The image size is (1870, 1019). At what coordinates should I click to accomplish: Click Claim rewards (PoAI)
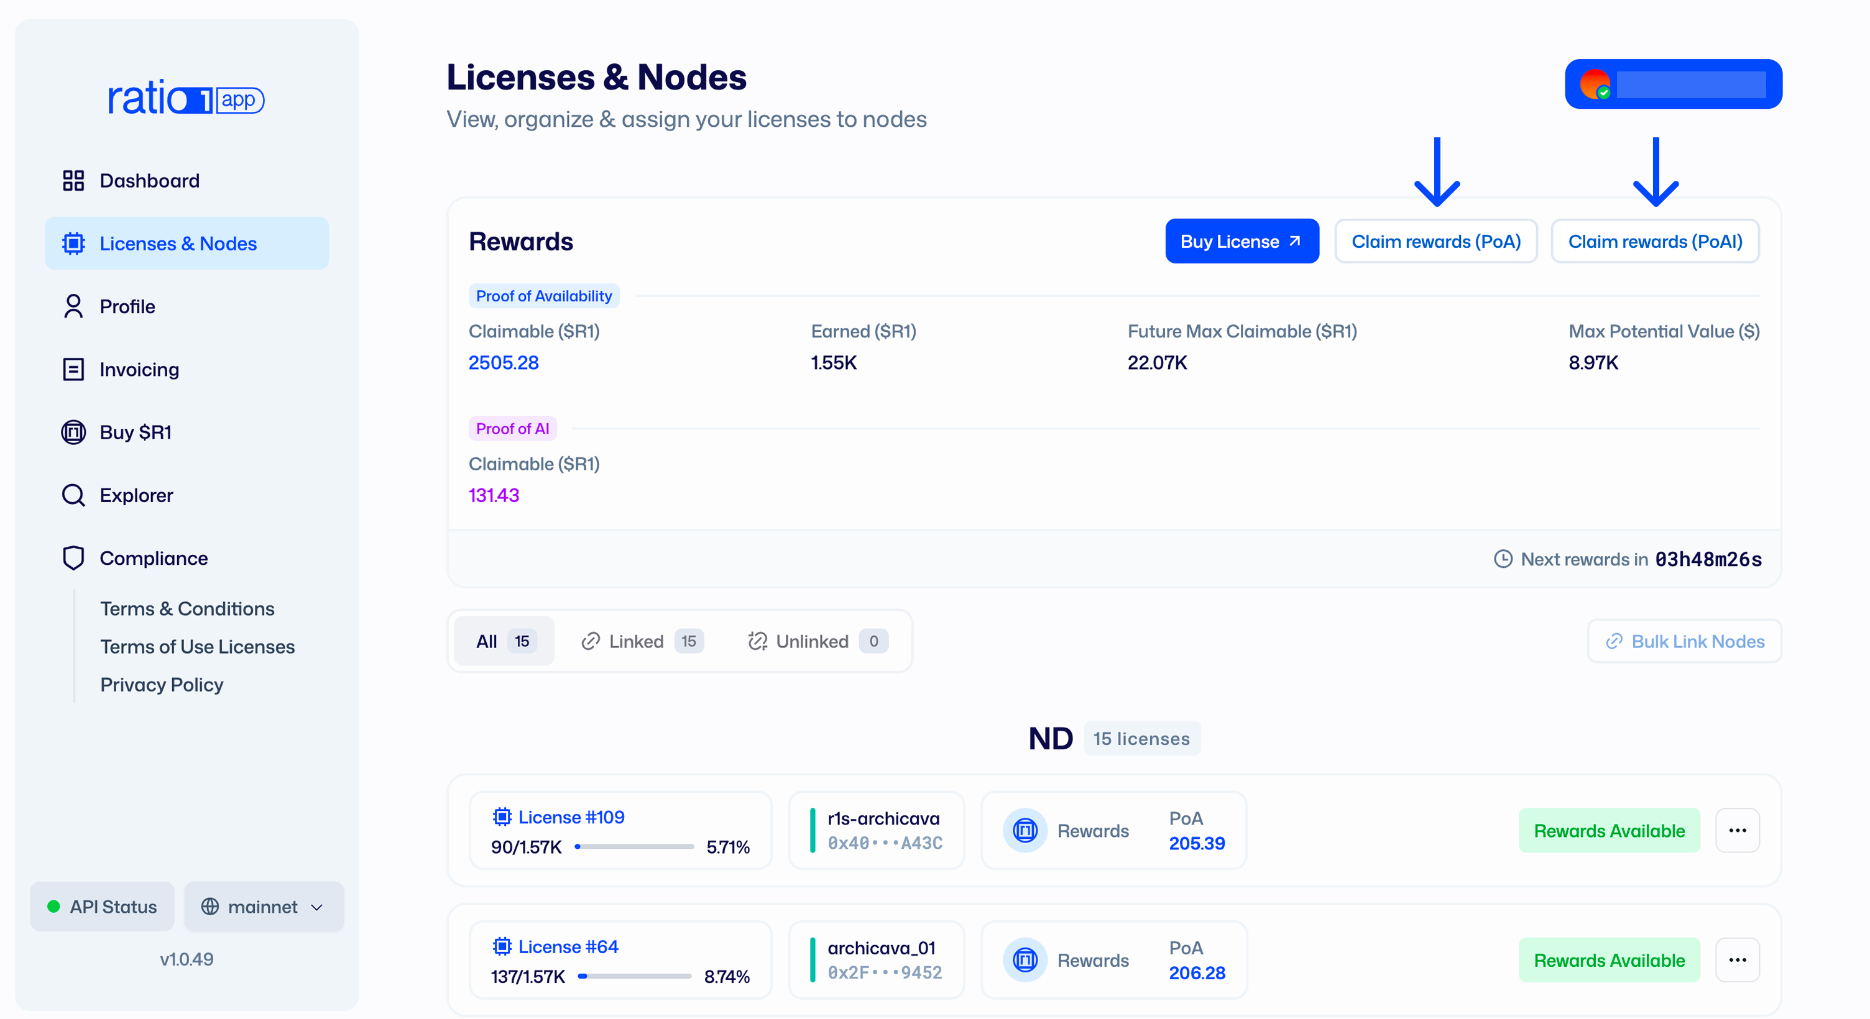[x=1655, y=241]
